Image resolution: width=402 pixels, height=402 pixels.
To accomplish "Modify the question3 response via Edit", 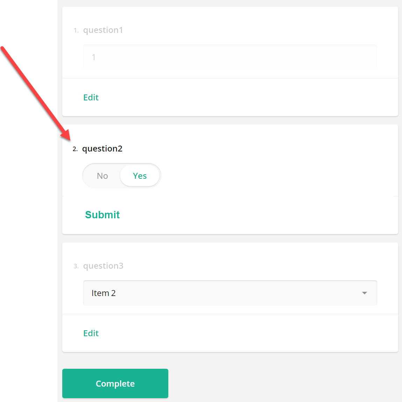I will pos(91,333).
